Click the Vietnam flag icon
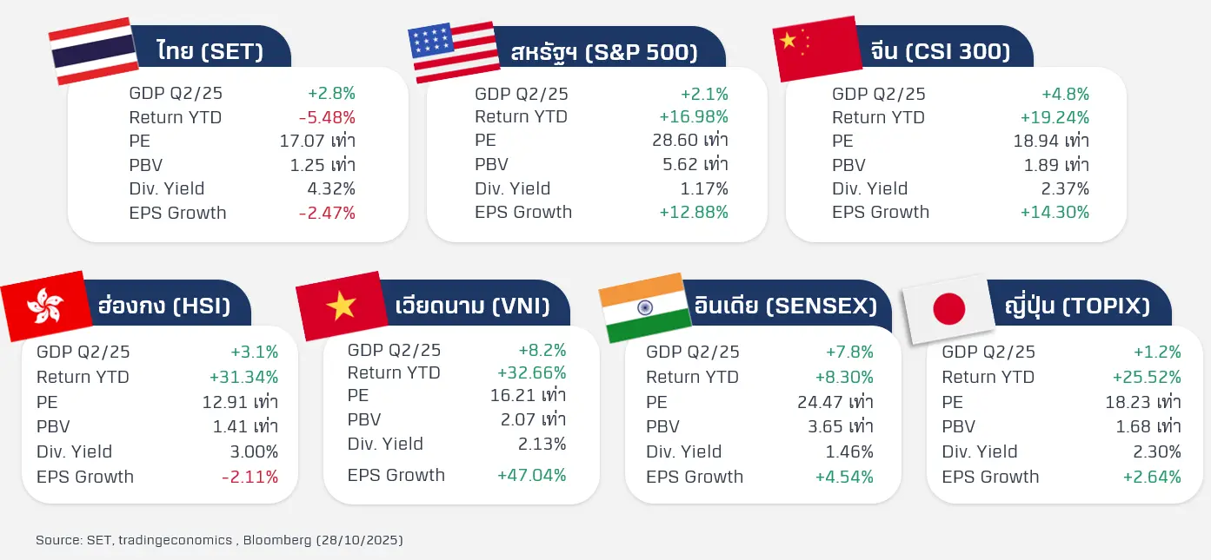The width and height of the screenshot is (1211, 560). pos(341,306)
